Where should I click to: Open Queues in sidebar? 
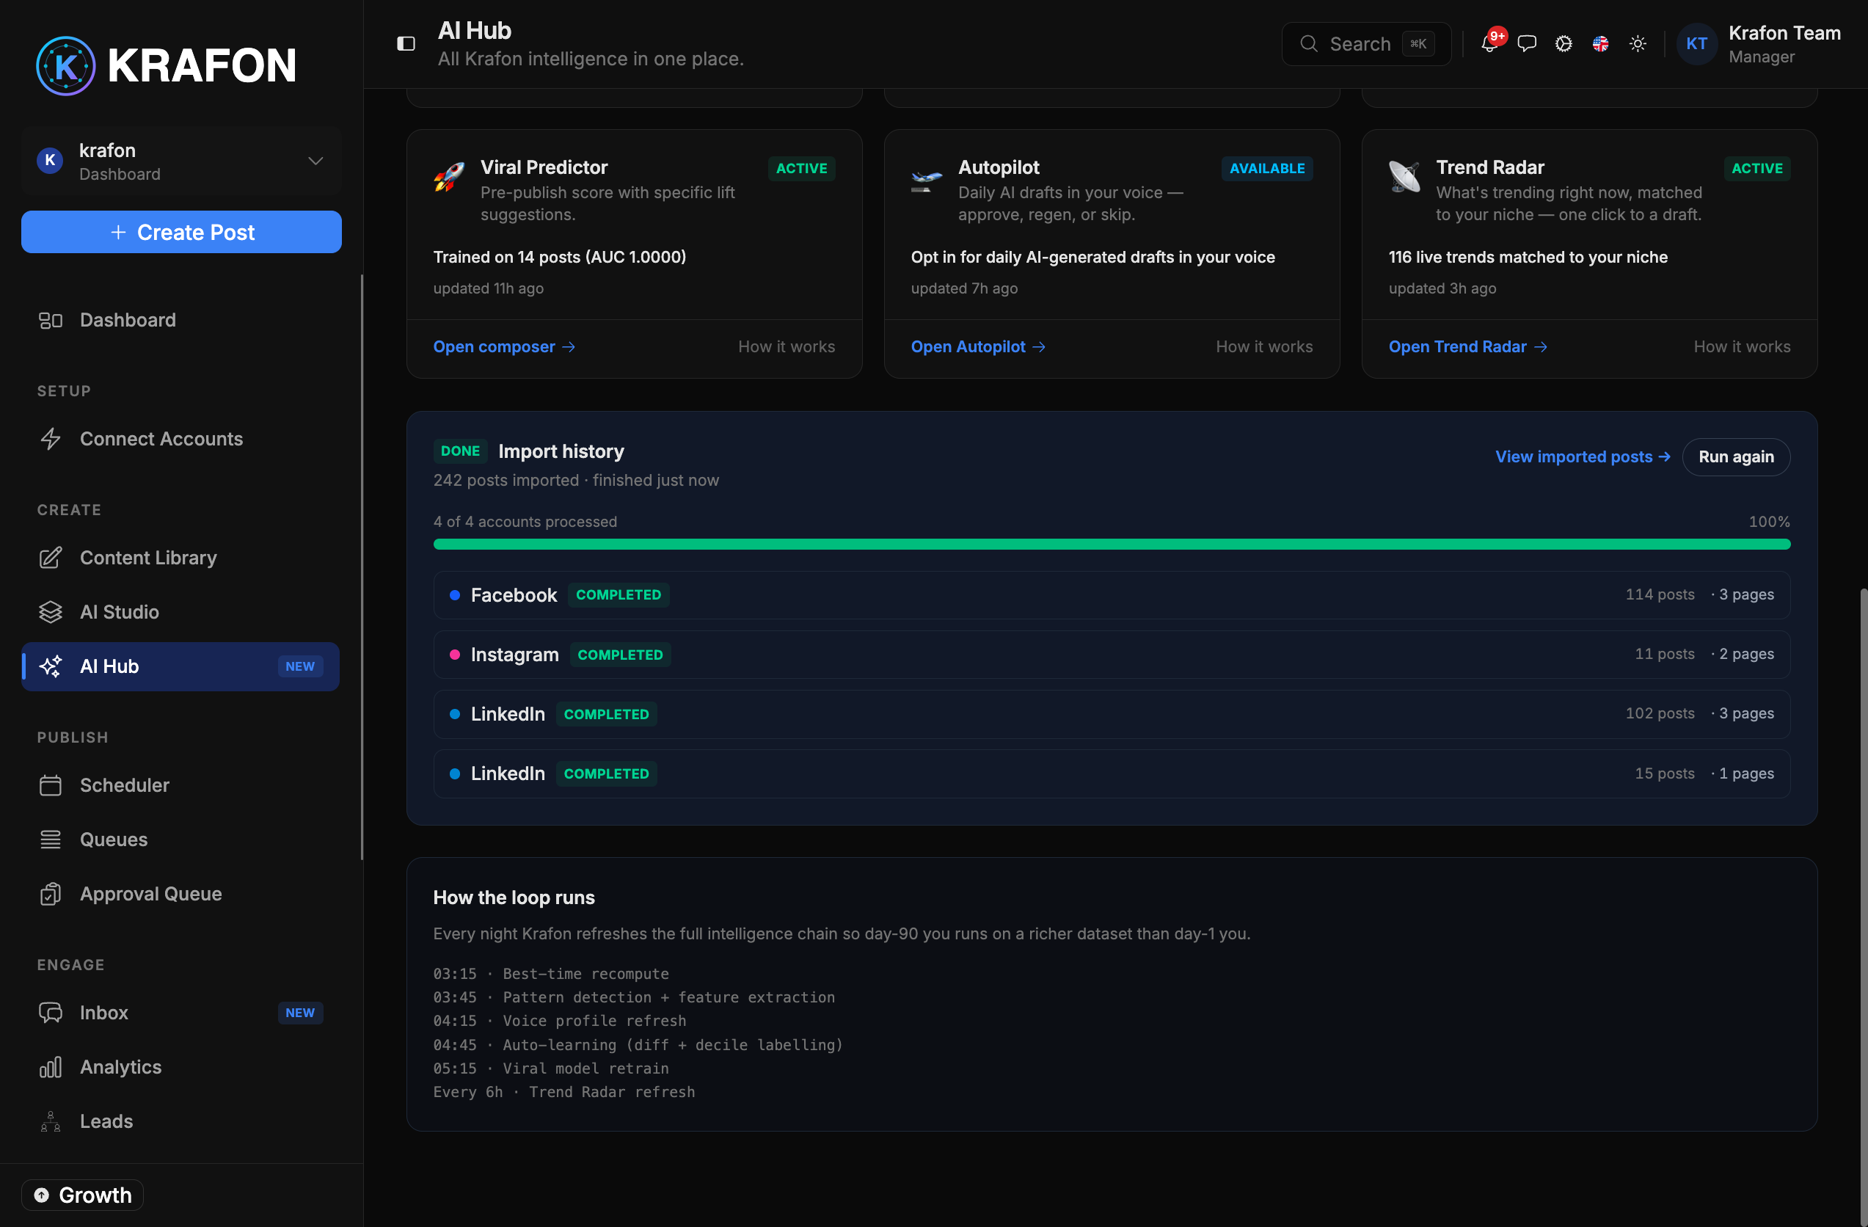point(180,840)
